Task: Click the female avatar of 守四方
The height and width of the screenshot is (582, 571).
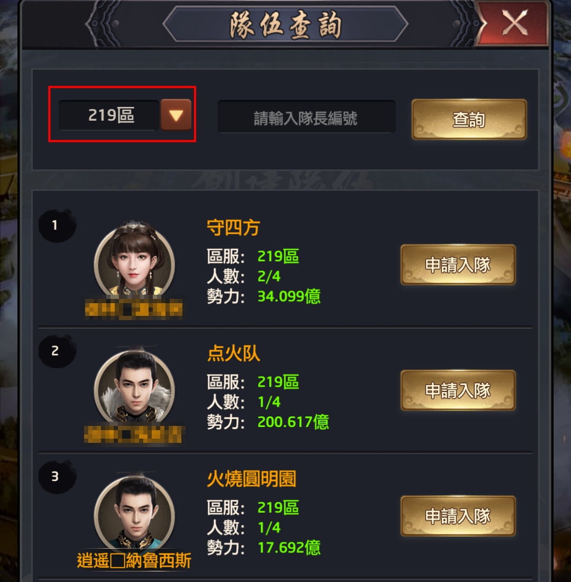Action: [x=134, y=260]
